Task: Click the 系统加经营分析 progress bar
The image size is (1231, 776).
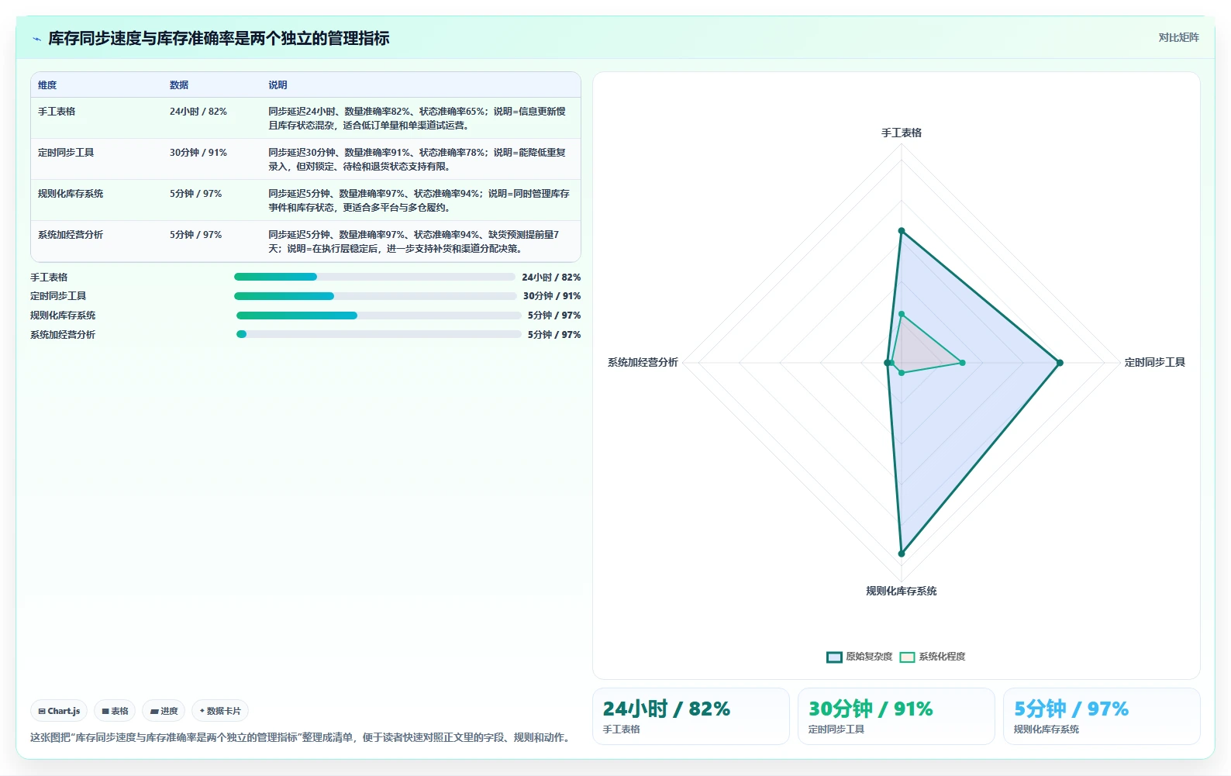Action: (x=379, y=335)
